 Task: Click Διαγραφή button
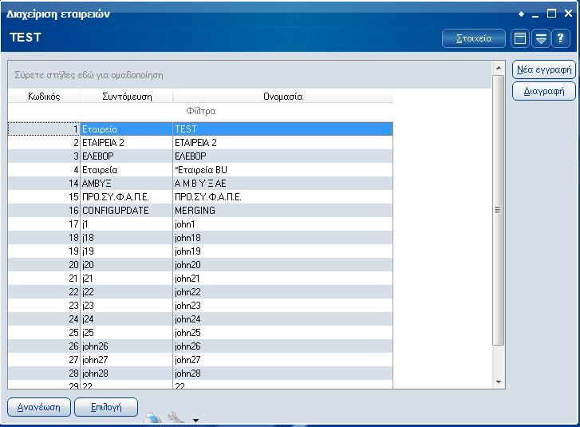click(x=544, y=91)
